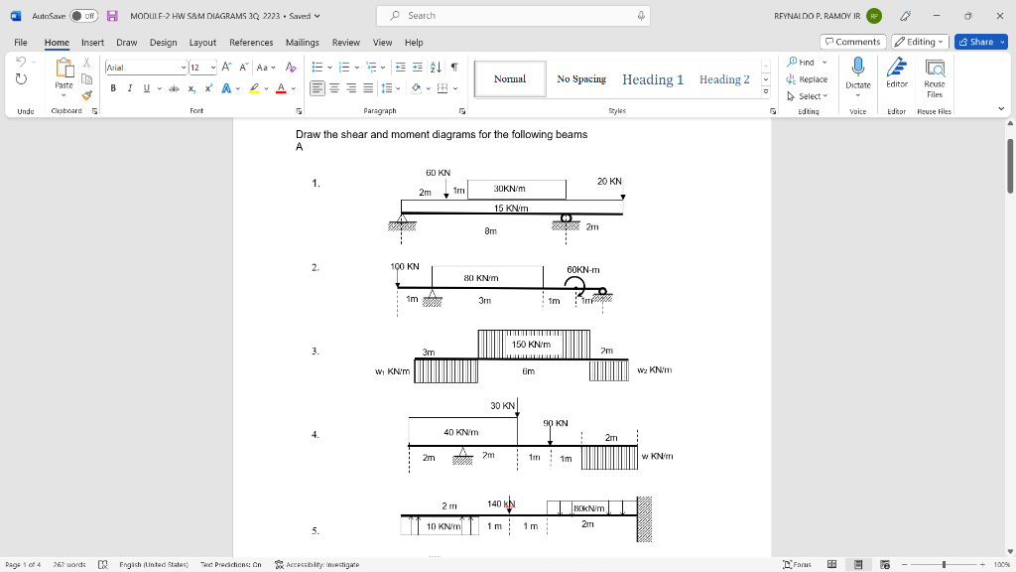The height and width of the screenshot is (572, 1016).
Task: Open Accessibility: Investigate status item
Action: pyautogui.click(x=317, y=565)
